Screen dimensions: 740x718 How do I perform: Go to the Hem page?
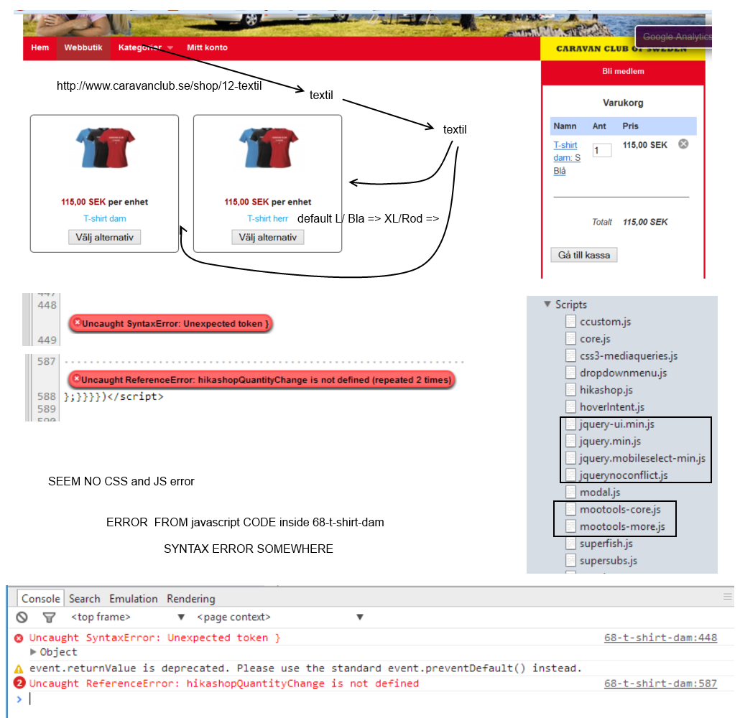[40, 47]
